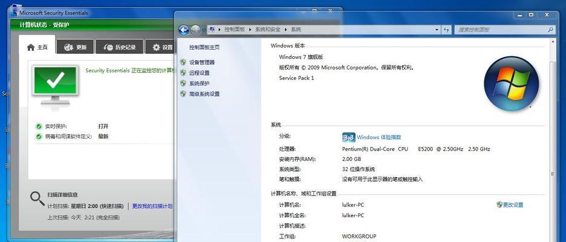Viewport: 566px width, 242px height.
Task: Click the 打开 status of 实时保护
Action: 103,126
